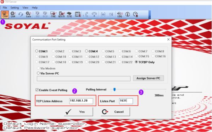Select the 721E controller toolbar icon
Image resolution: width=212 pixels, height=132 pixels.
click(x=69, y=14)
